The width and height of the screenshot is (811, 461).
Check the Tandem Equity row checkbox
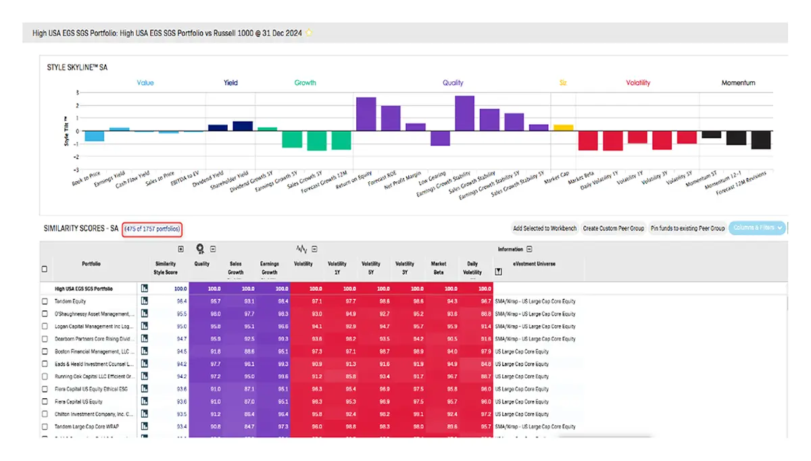[45, 301]
